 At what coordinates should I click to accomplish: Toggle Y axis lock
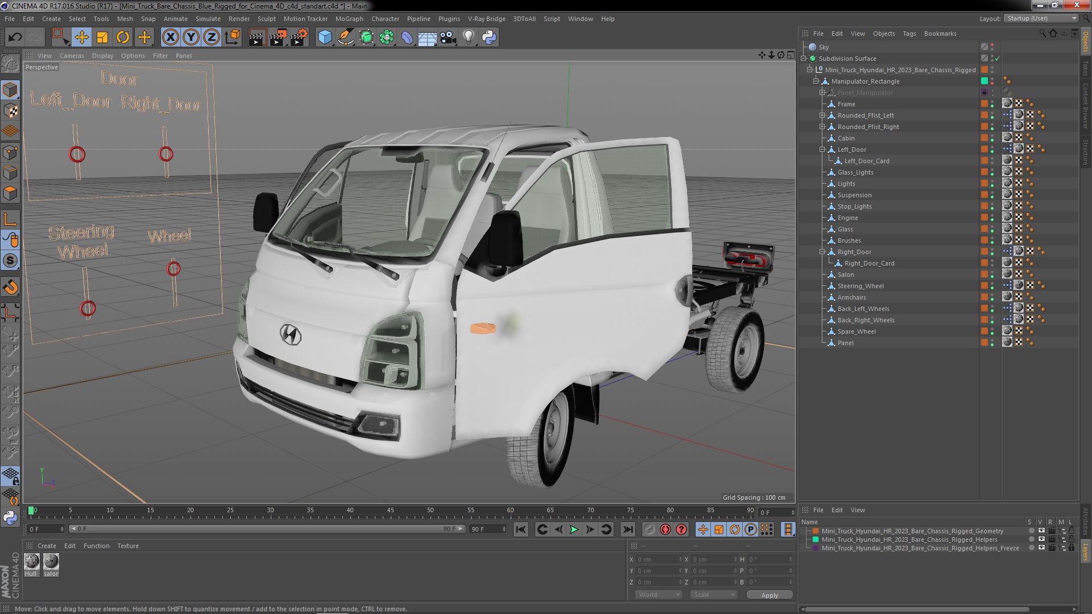tap(191, 38)
